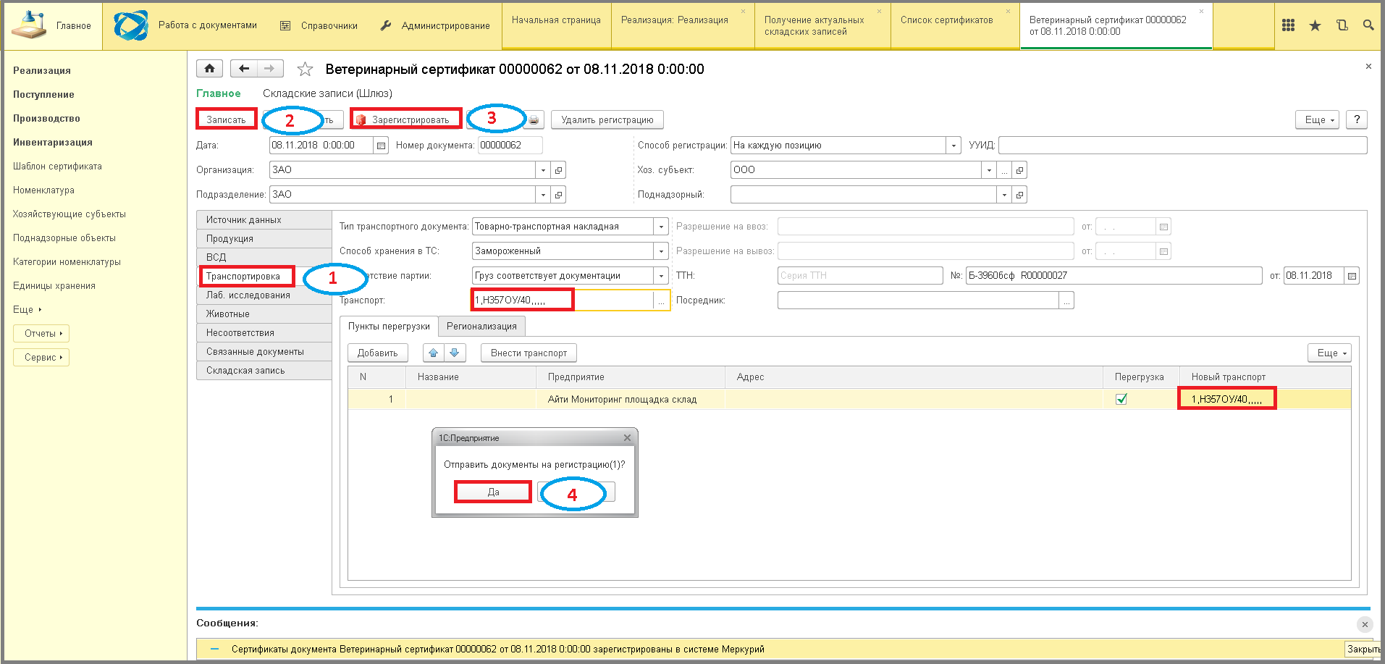Click Зарегистрировать button

(405, 119)
